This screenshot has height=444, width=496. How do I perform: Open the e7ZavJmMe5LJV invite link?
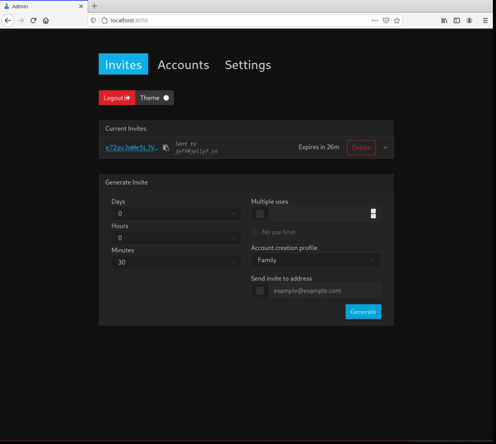[132, 148]
